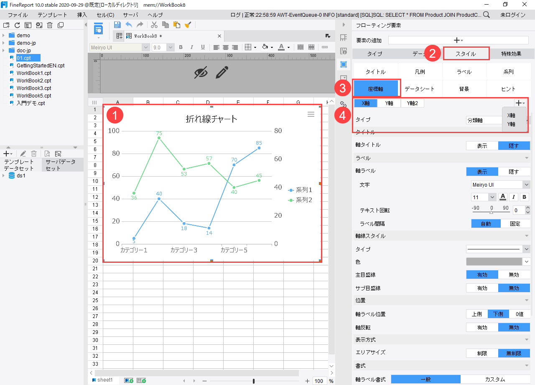The height and width of the screenshot is (385, 535).
Task: Toggle Underline in the format bar
Action: 203,47
